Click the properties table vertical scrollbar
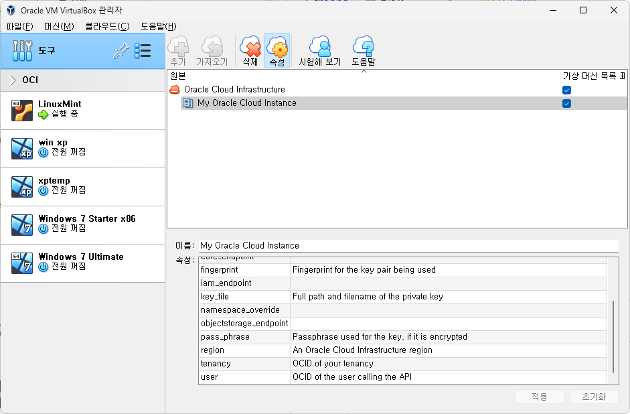 tap(613, 336)
